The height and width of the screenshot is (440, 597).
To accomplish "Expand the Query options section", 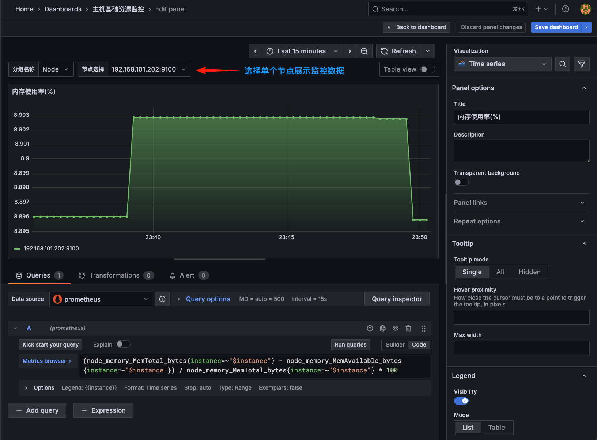I will 208,299.
